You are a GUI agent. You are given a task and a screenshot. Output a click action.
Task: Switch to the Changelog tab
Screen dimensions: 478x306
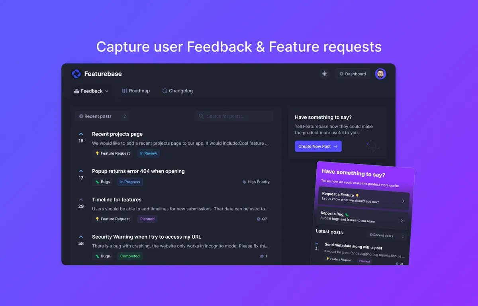(x=178, y=91)
